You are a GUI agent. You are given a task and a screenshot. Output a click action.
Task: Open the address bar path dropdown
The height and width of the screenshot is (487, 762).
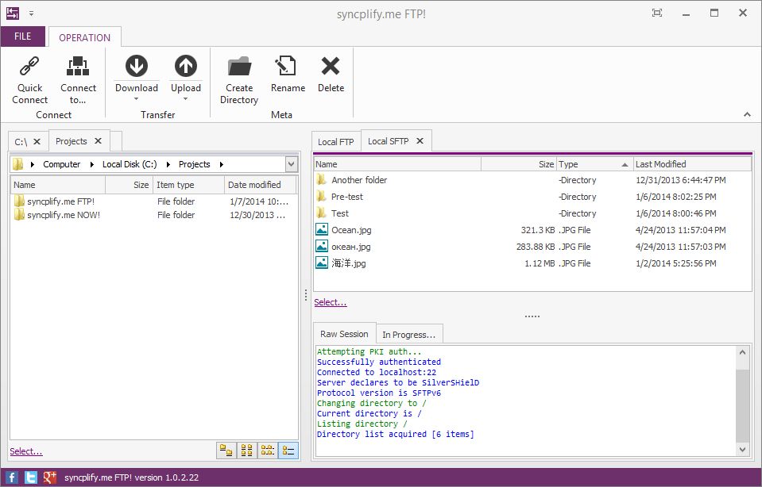tap(291, 163)
